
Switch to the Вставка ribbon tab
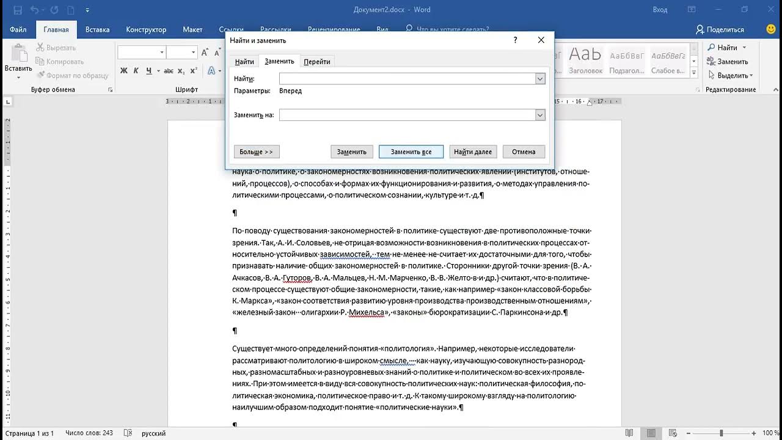click(98, 29)
